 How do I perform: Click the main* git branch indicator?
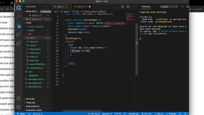(x=21, y=114)
